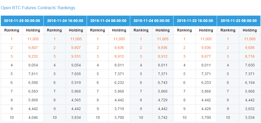Click Holding header under 2015-11-24 08:00:00
Viewport: 261px width, 123px height.
click(119, 30)
